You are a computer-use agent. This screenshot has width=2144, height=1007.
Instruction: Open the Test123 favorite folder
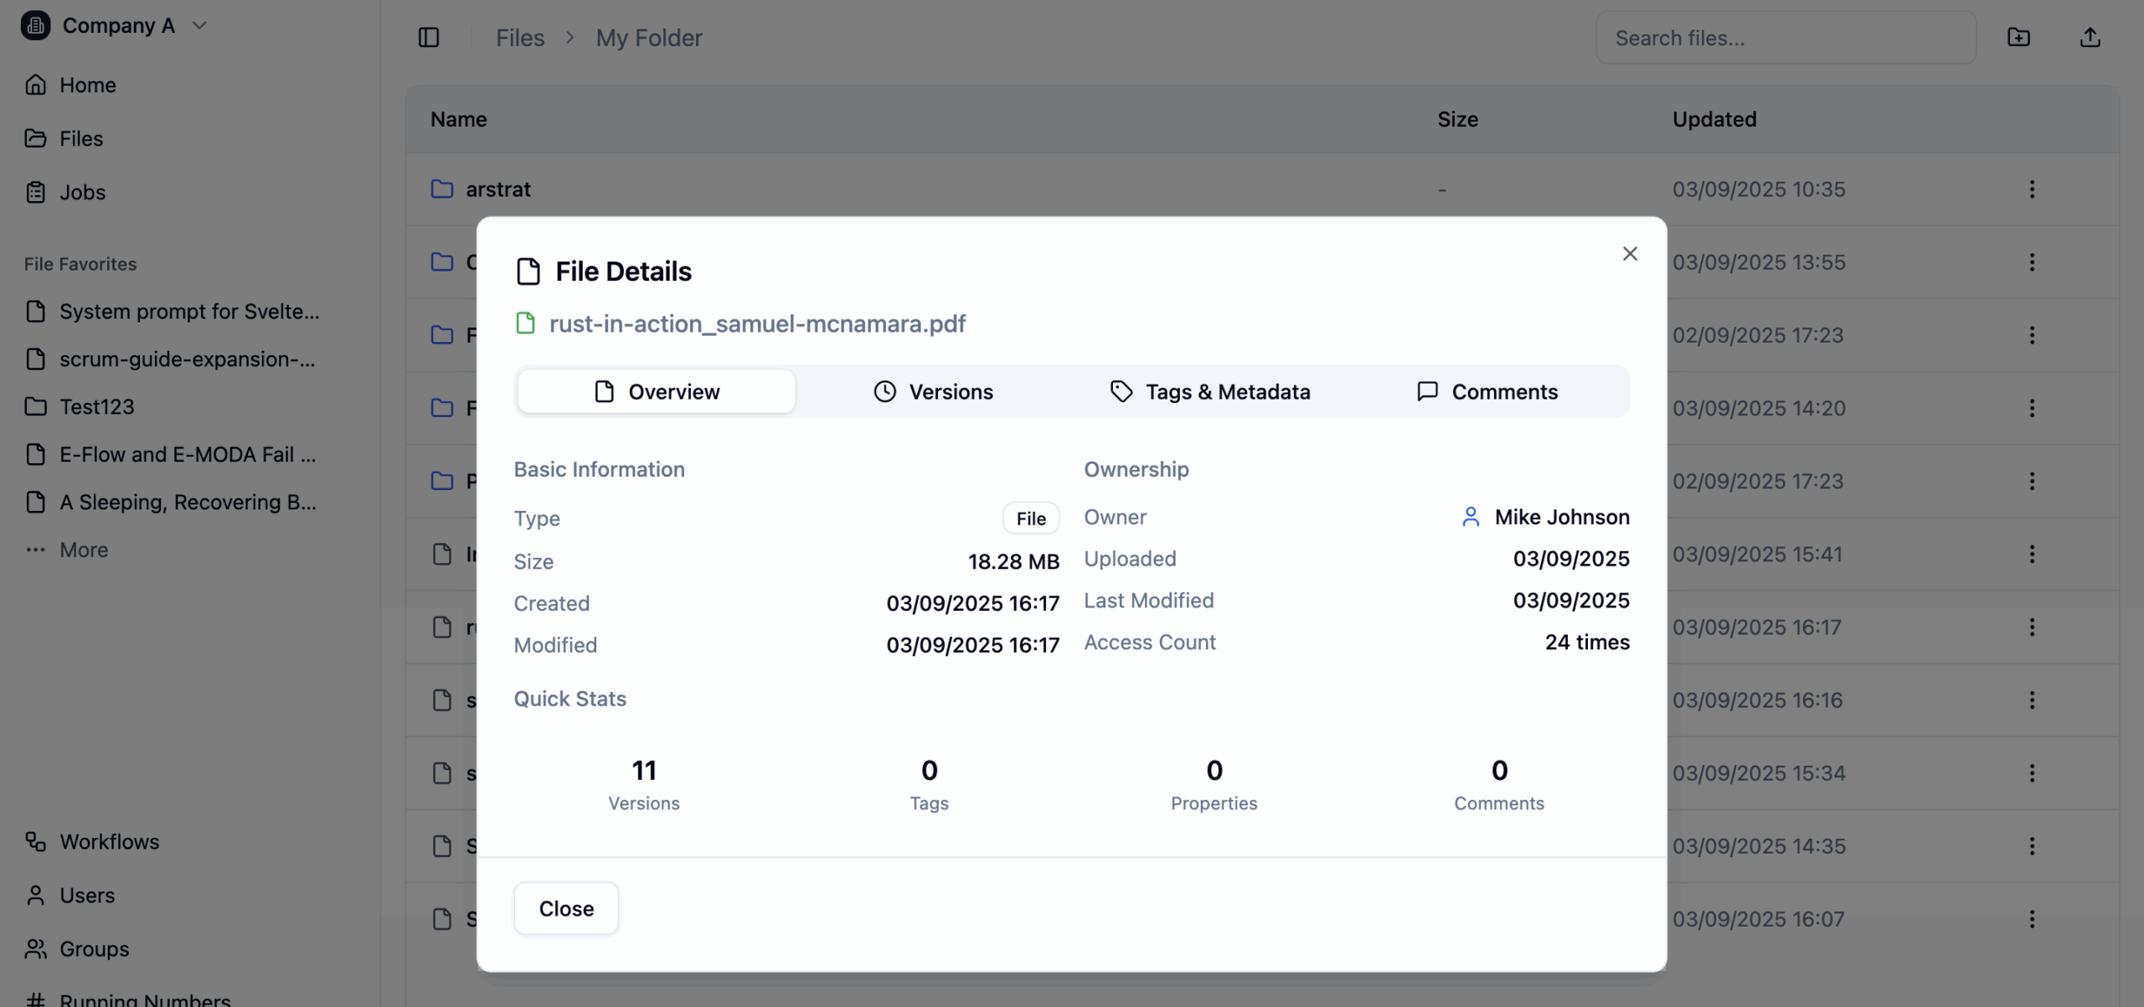(96, 406)
